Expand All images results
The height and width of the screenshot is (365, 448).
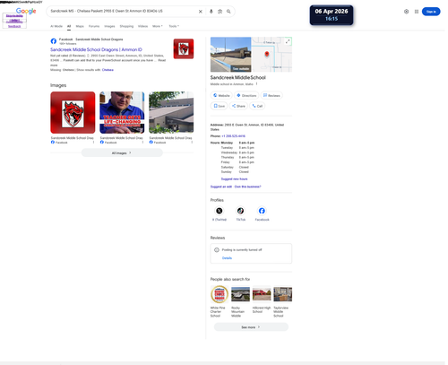[122, 152]
